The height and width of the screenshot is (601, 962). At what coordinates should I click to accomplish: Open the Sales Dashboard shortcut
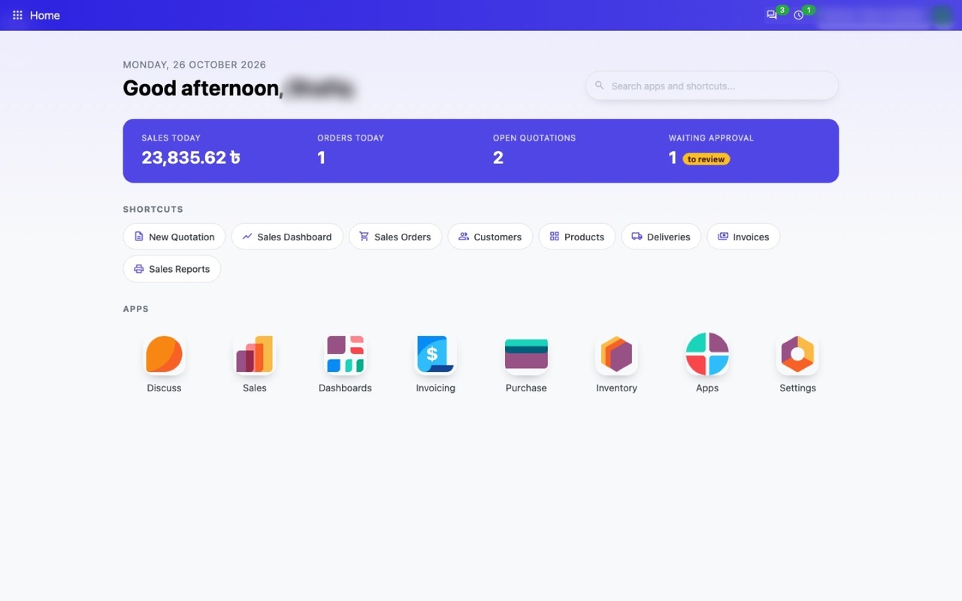287,237
